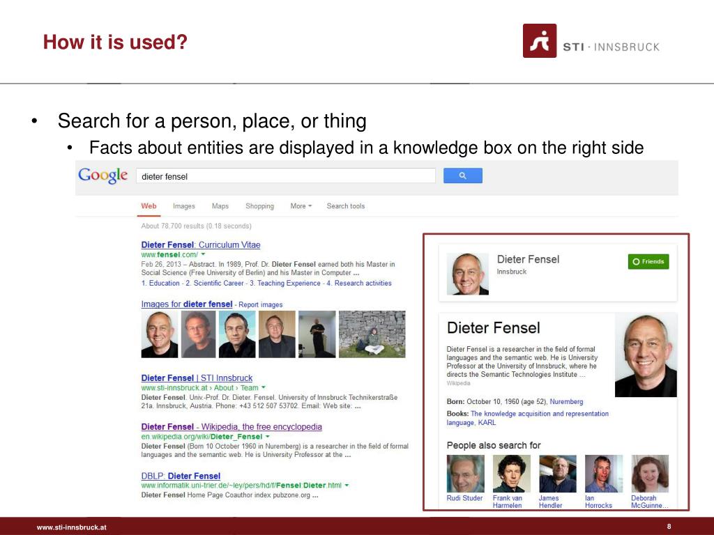Open image thumbnail with stone wall
Viewport: 714px width, 535px height.
tap(372, 334)
